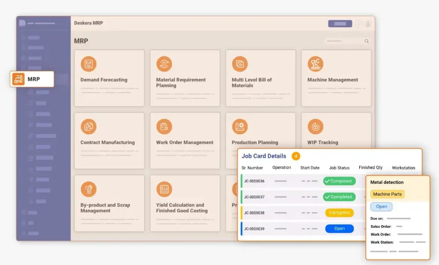Open the Machine Management robot-arm icon
Image resolution: width=439 pixels, height=265 pixels.
pyautogui.click(x=315, y=64)
